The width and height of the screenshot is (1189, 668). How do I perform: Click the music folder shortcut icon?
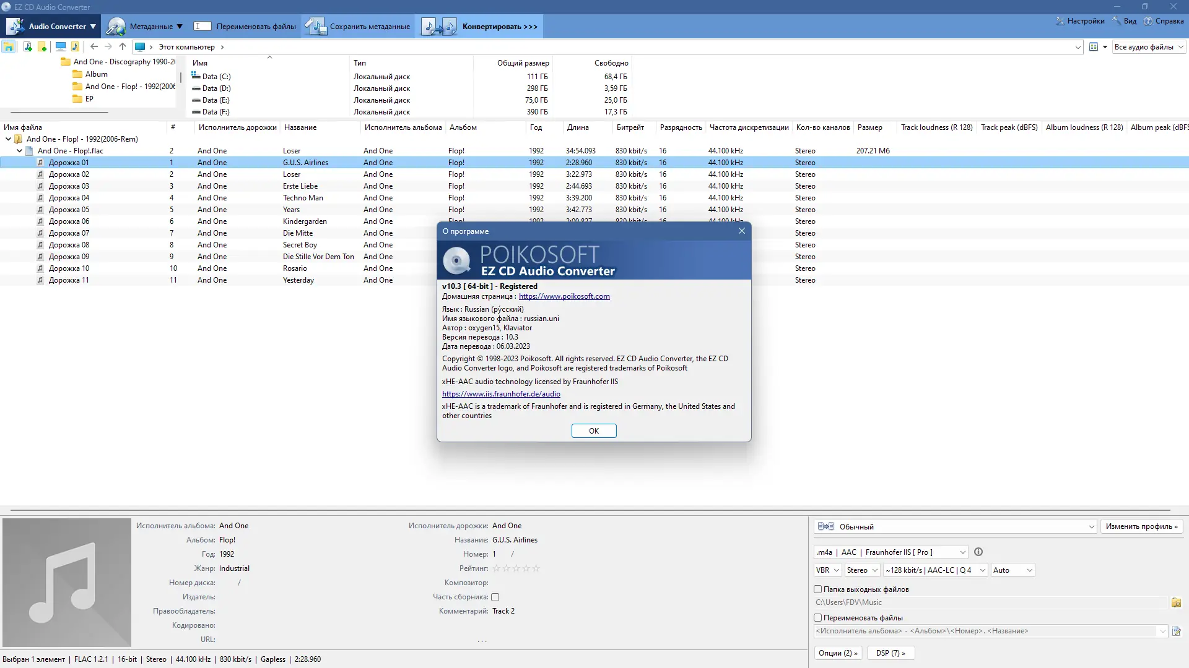[75, 47]
